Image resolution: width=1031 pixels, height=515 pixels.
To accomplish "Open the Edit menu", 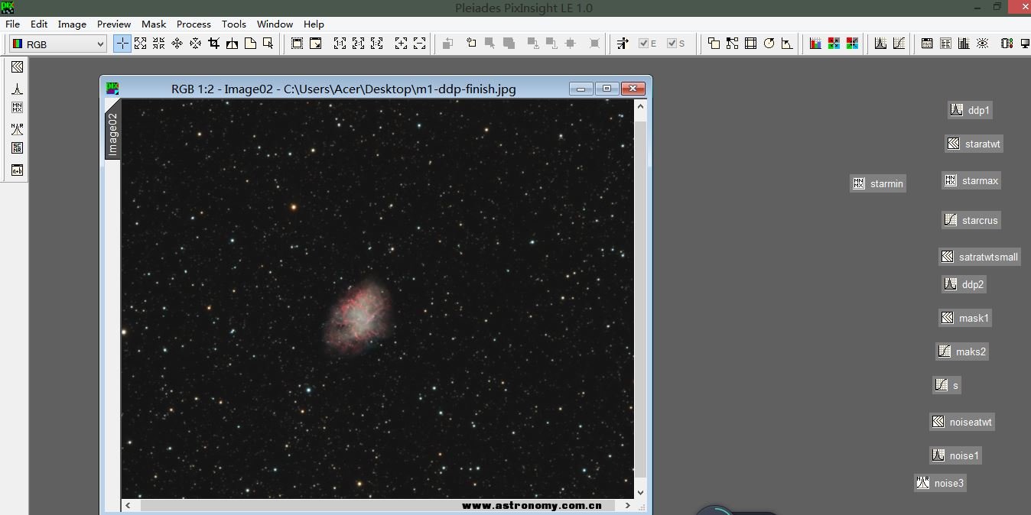I will [39, 24].
